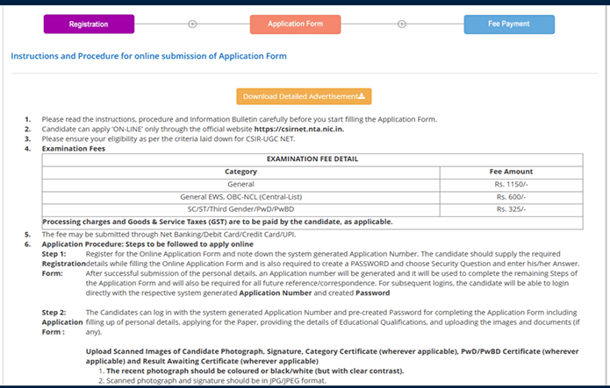Click the Fee Amount column header

(511, 172)
